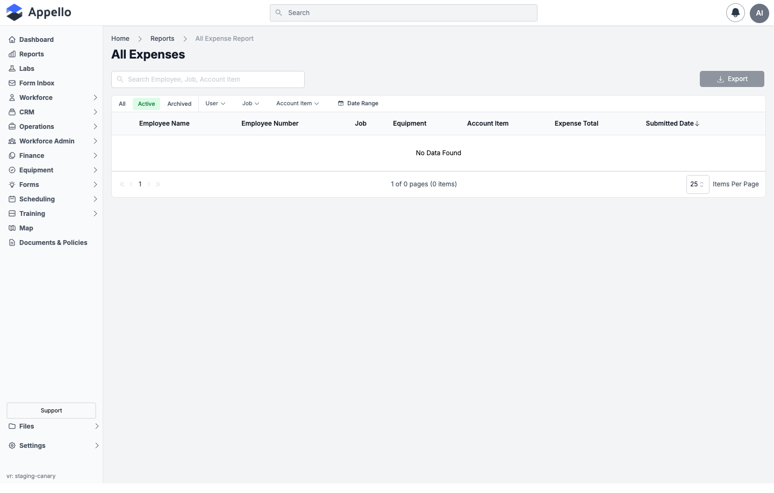
Task: Click the Workforce person icon
Action: [12, 98]
